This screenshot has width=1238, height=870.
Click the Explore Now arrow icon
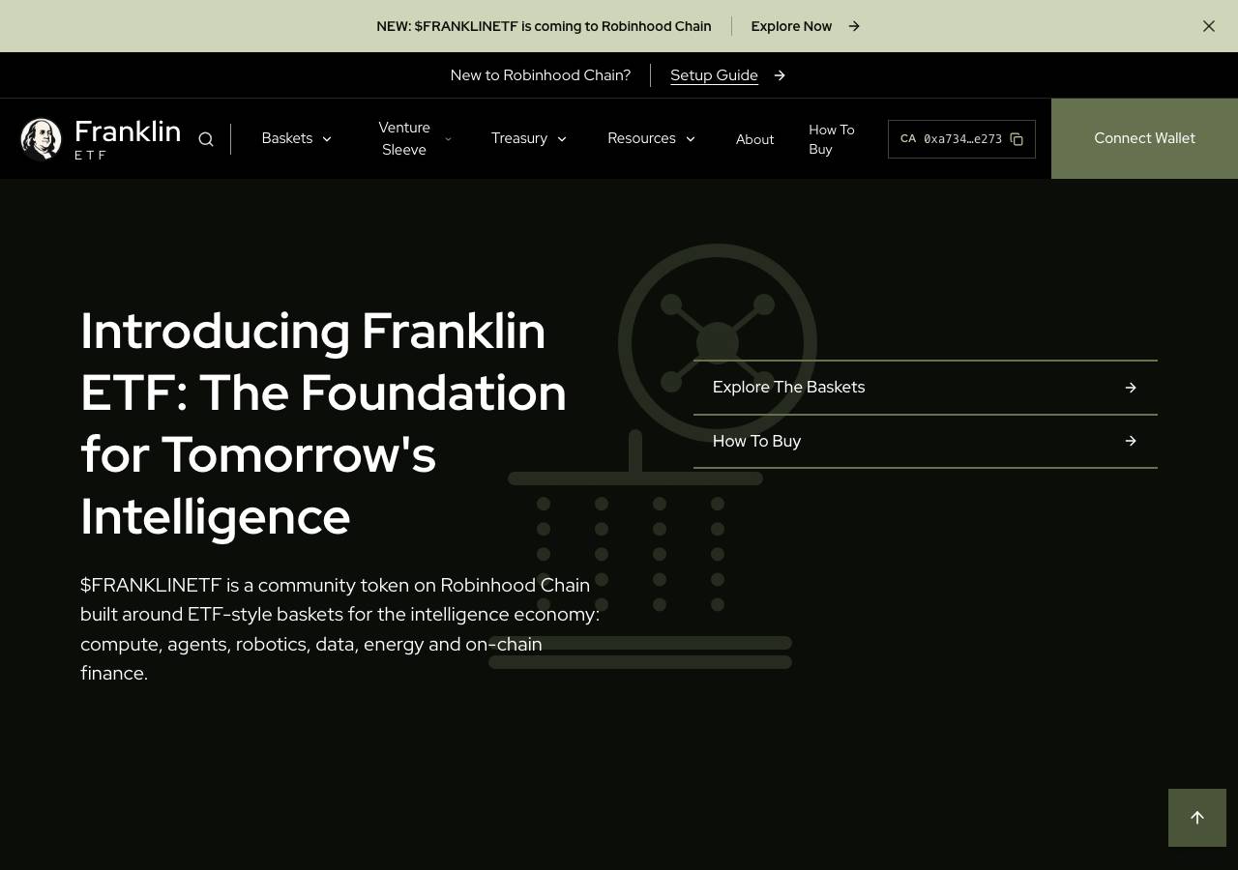click(854, 26)
